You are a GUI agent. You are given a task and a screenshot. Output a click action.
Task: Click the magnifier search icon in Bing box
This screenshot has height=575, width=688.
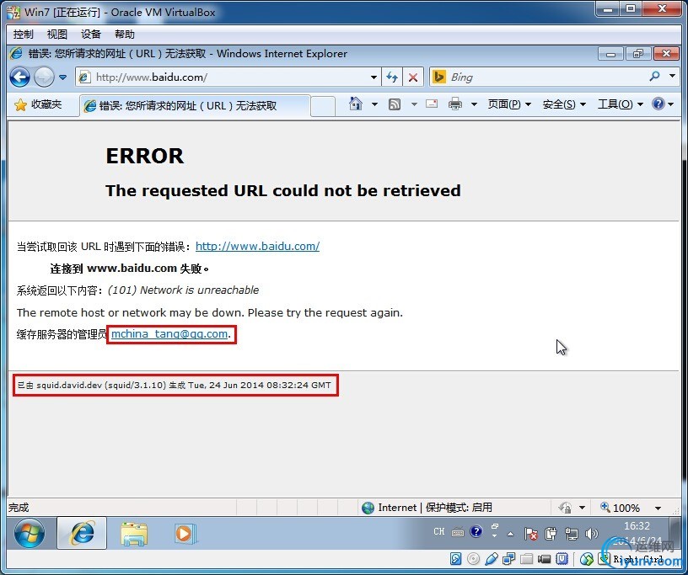point(654,77)
